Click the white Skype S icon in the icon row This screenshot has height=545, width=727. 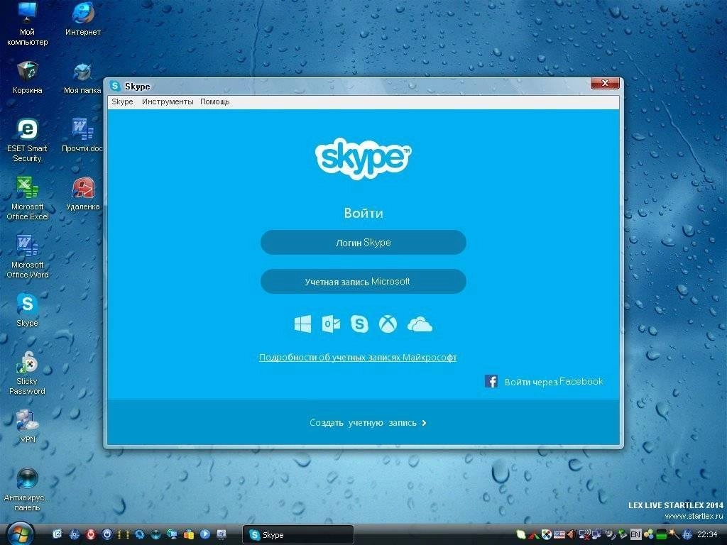pyautogui.click(x=359, y=324)
